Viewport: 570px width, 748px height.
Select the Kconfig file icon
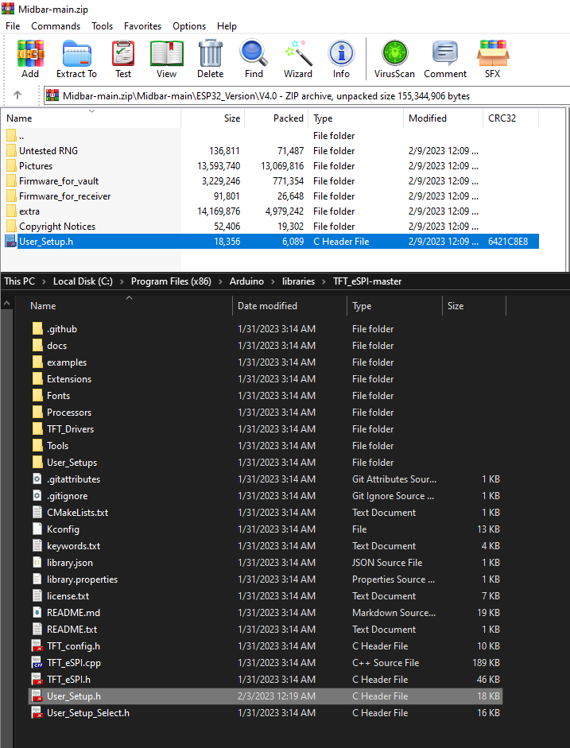pyautogui.click(x=37, y=529)
